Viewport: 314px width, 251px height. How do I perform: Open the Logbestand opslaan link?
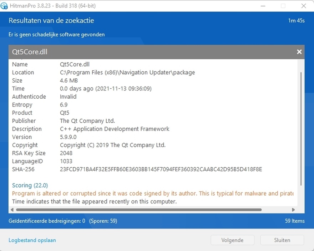pyautogui.click(x=32, y=240)
